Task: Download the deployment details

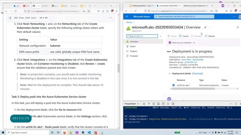Action: point(197,73)
